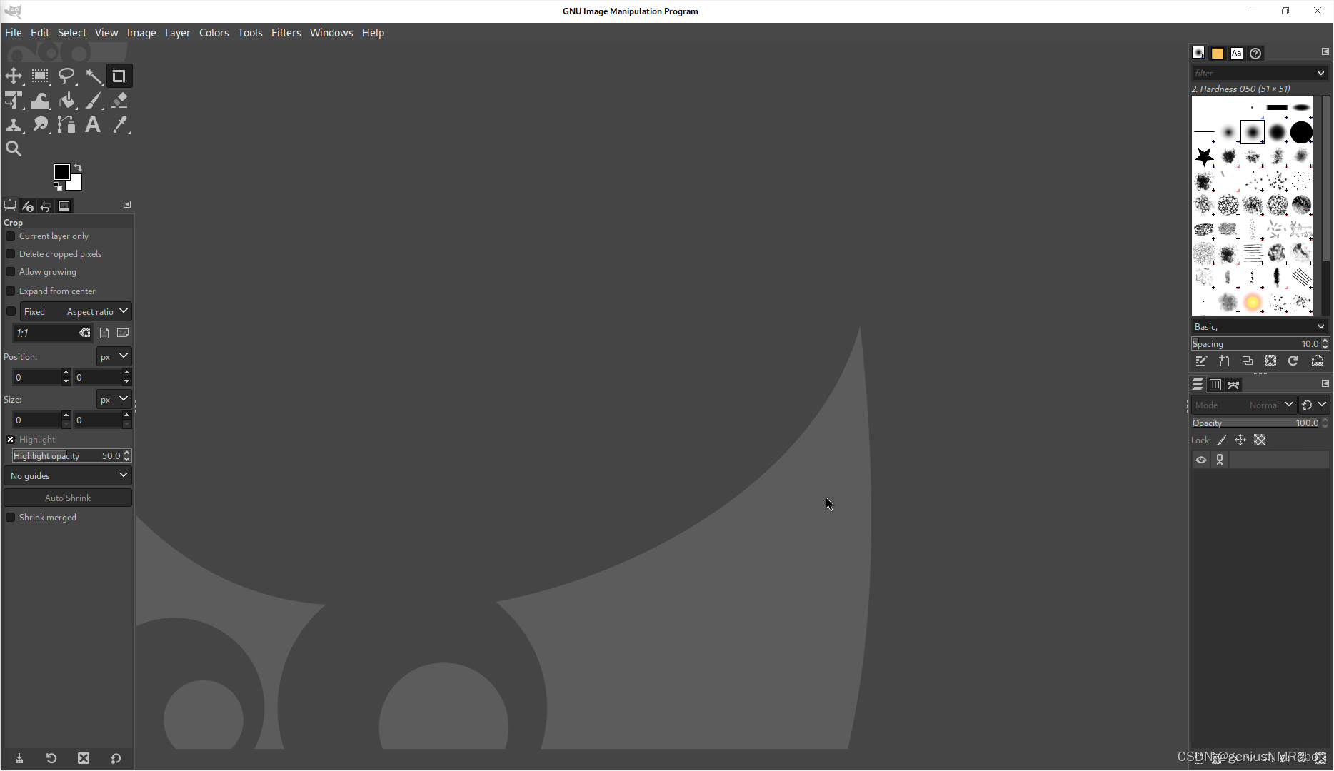Screen dimensions: 1334x771
Task: Select the Bucket Fill tool
Action: click(x=67, y=100)
